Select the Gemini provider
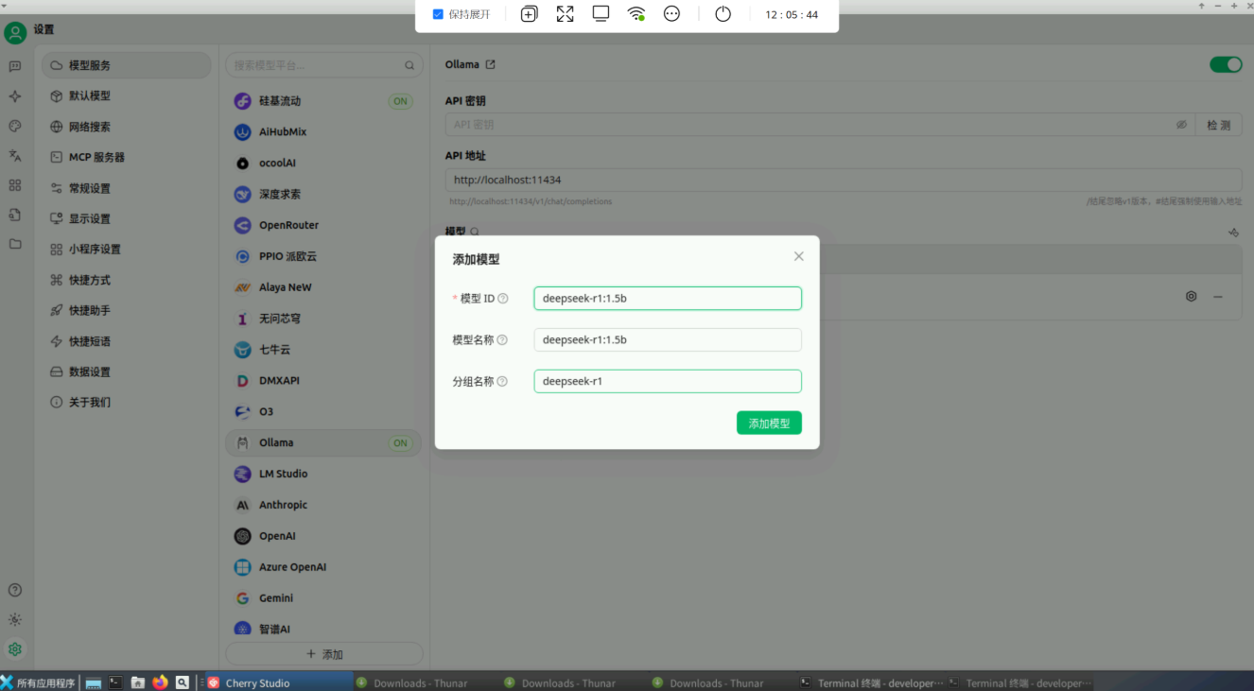The image size is (1254, 691). [x=323, y=598]
